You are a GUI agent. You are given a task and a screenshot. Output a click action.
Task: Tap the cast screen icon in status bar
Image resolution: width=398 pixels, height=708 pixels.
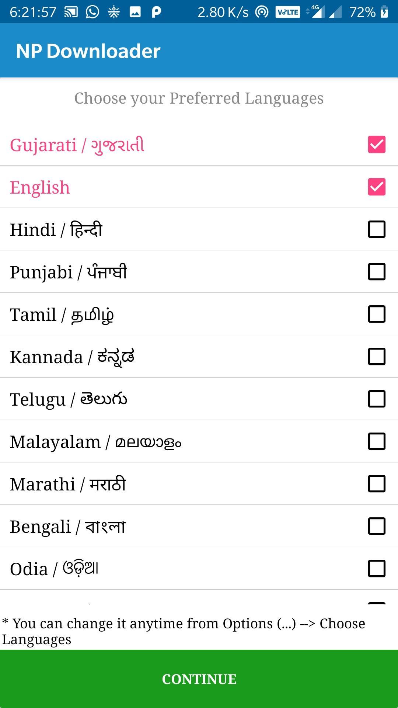(71, 12)
